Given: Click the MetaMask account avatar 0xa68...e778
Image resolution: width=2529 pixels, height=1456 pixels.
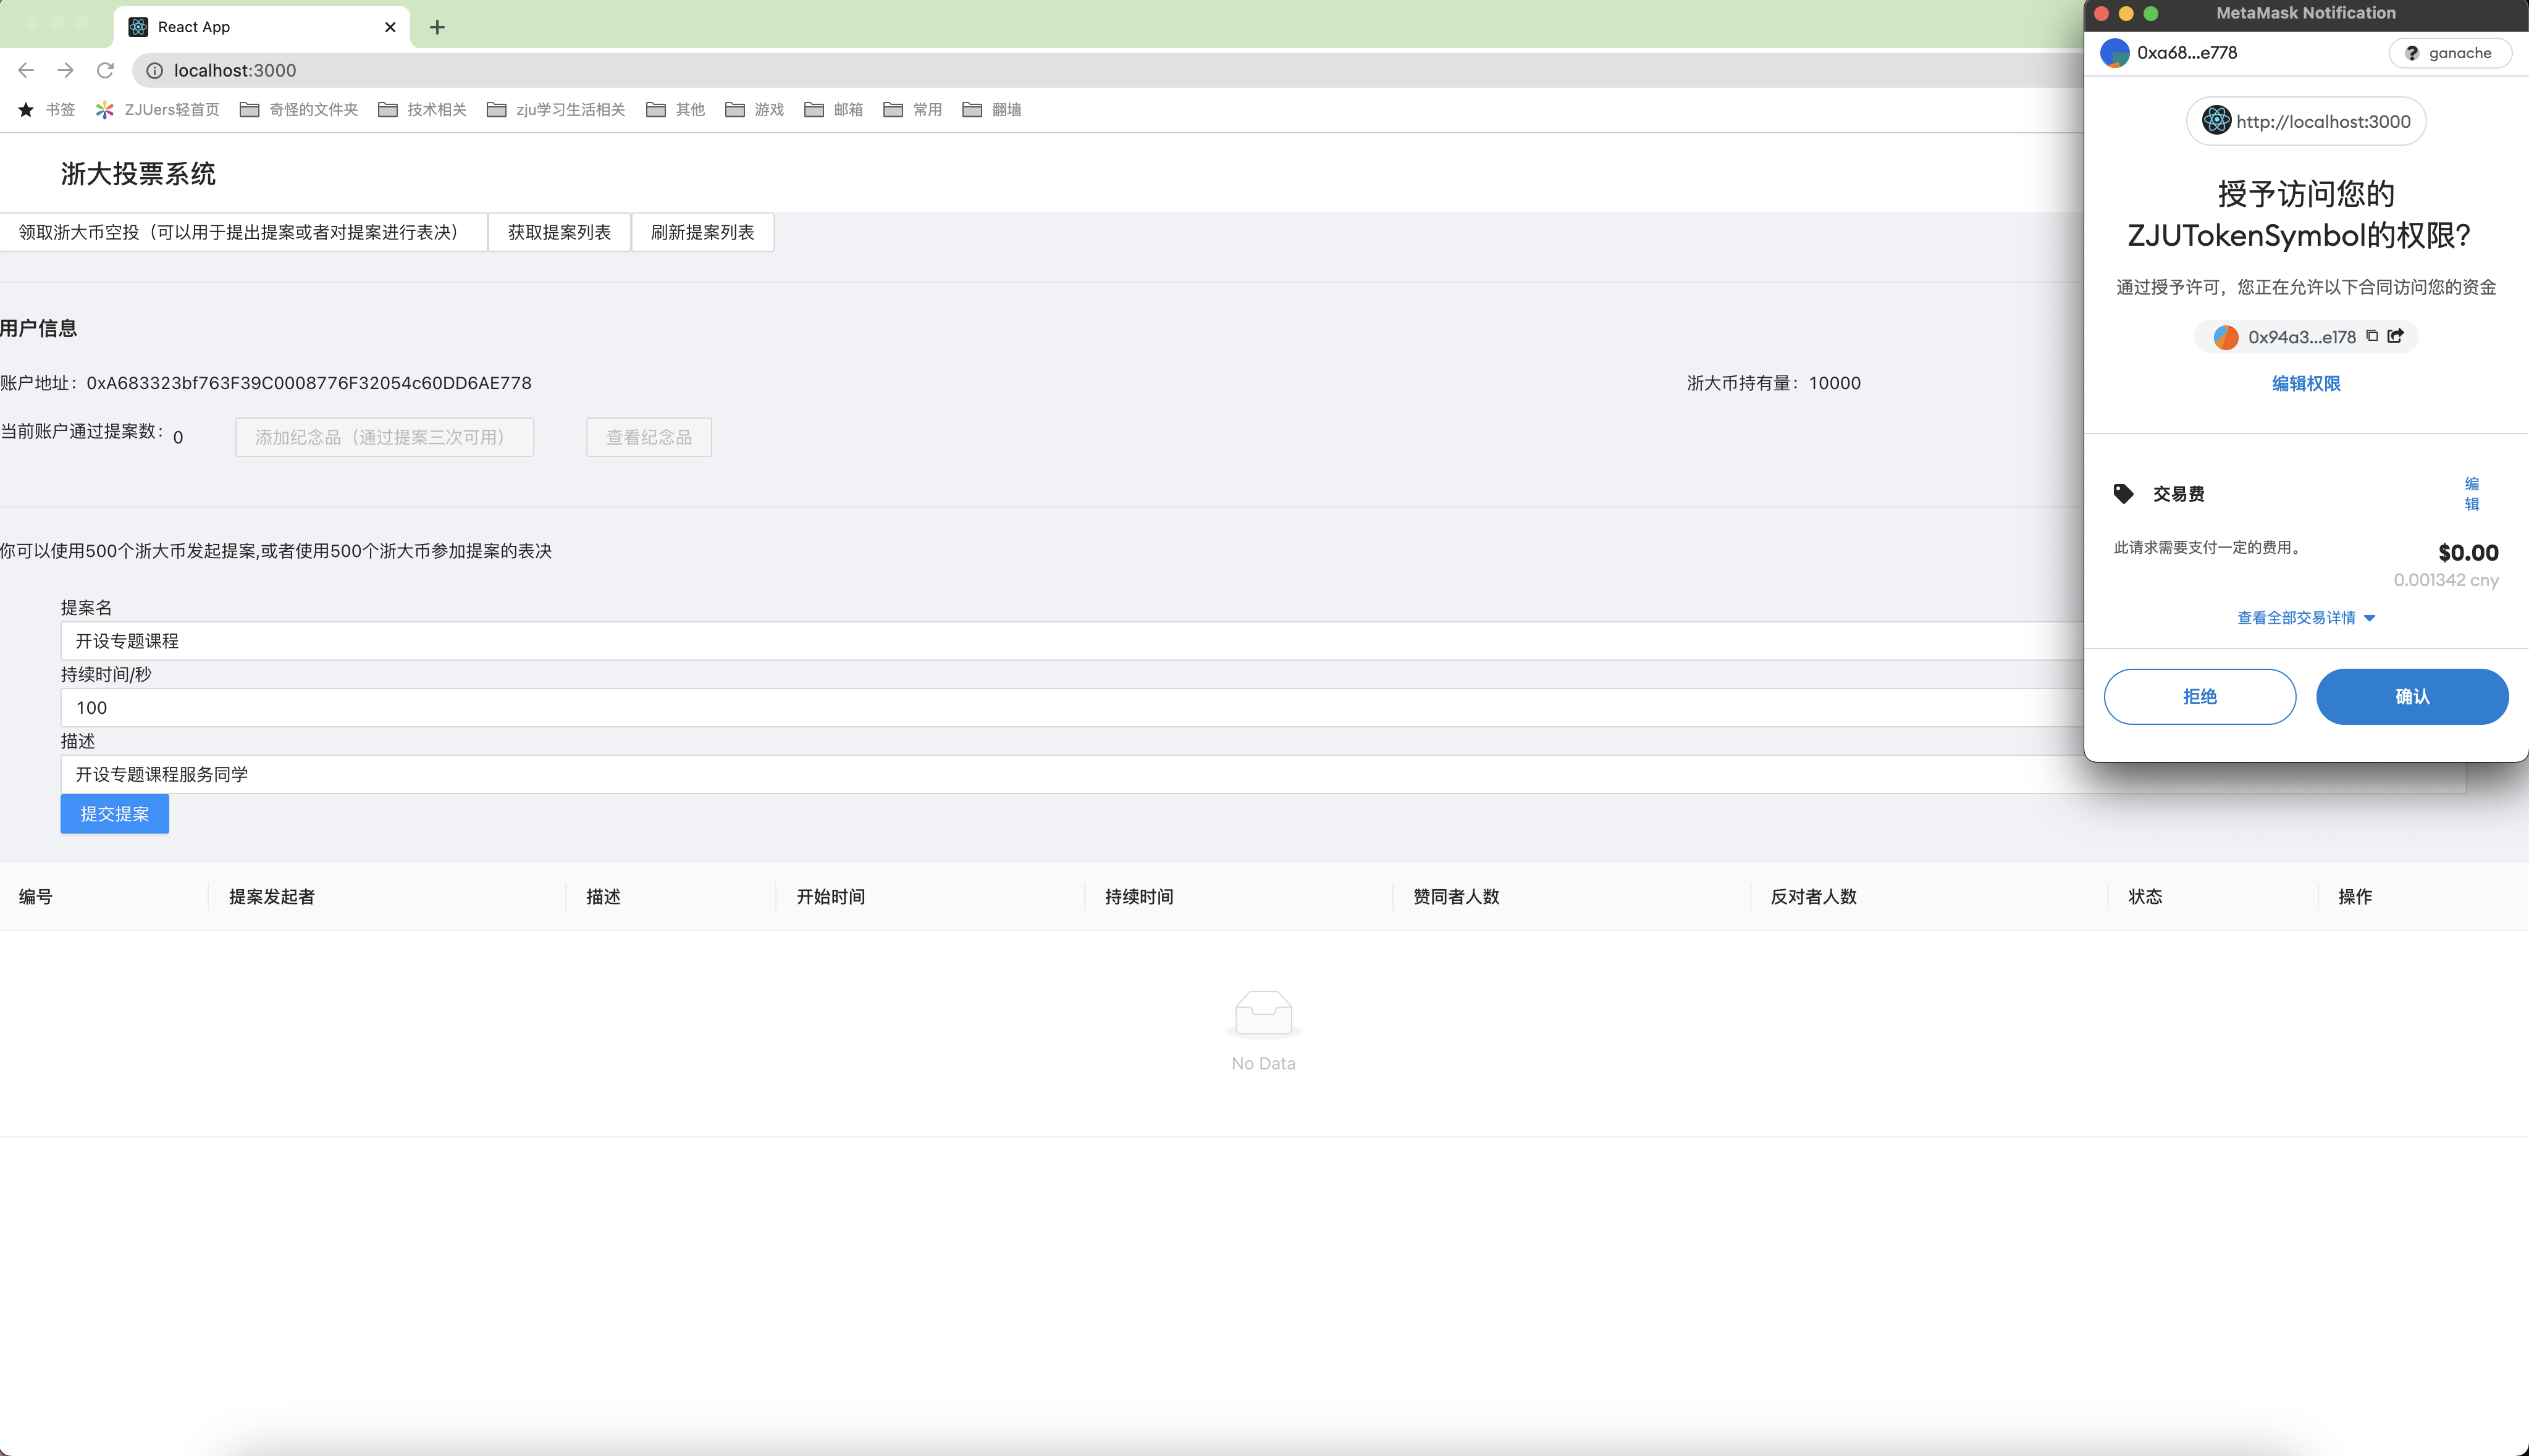Looking at the screenshot, I should 2114,53.
